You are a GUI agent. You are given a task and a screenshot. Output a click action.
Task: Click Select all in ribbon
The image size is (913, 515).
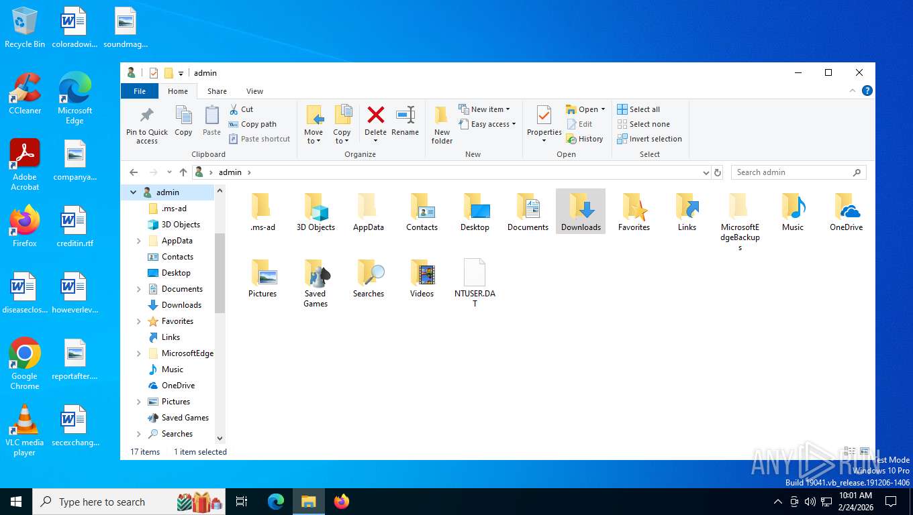638,109
